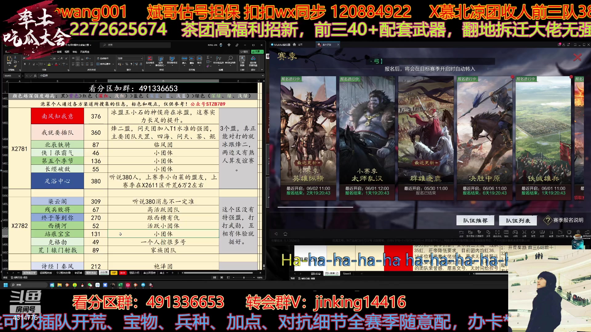
Task: Click the red font color swatch
Action: (x=56, y=64)
